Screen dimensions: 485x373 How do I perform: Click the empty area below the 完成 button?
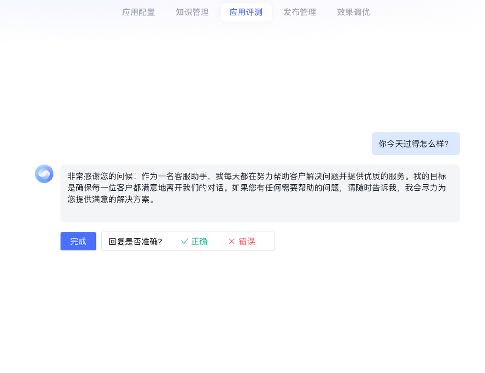click(78, 288)
